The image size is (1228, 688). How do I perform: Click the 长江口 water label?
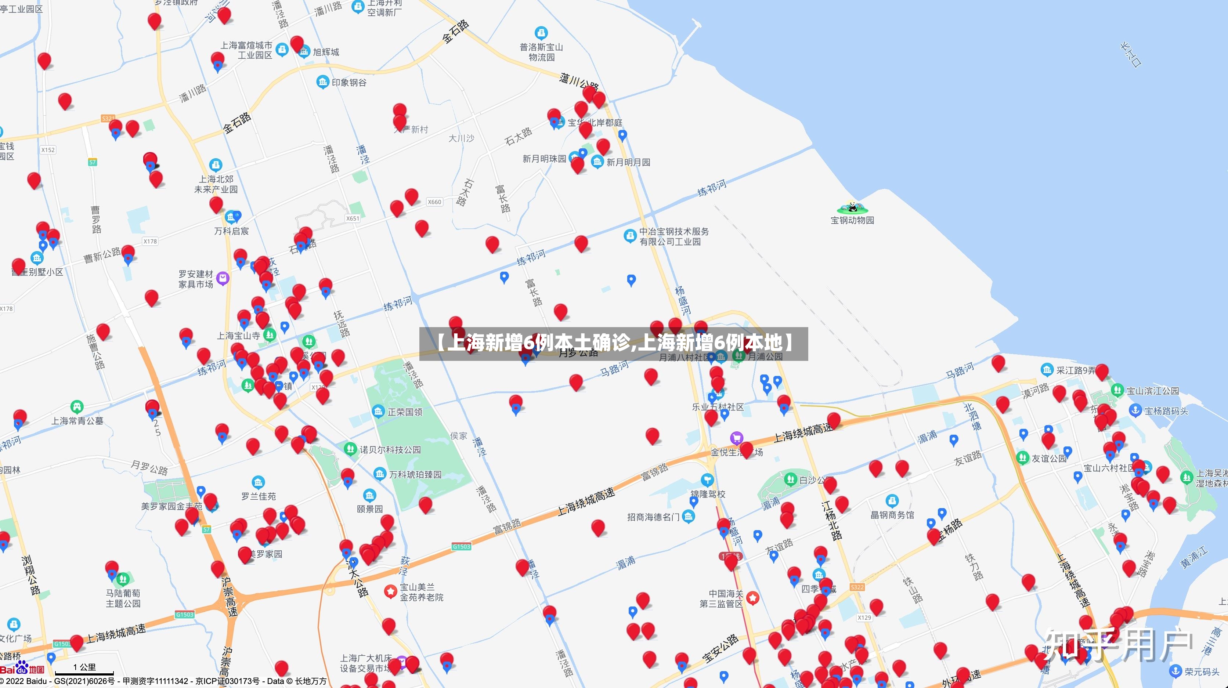pyautogui.click(x=1131, y=54)
